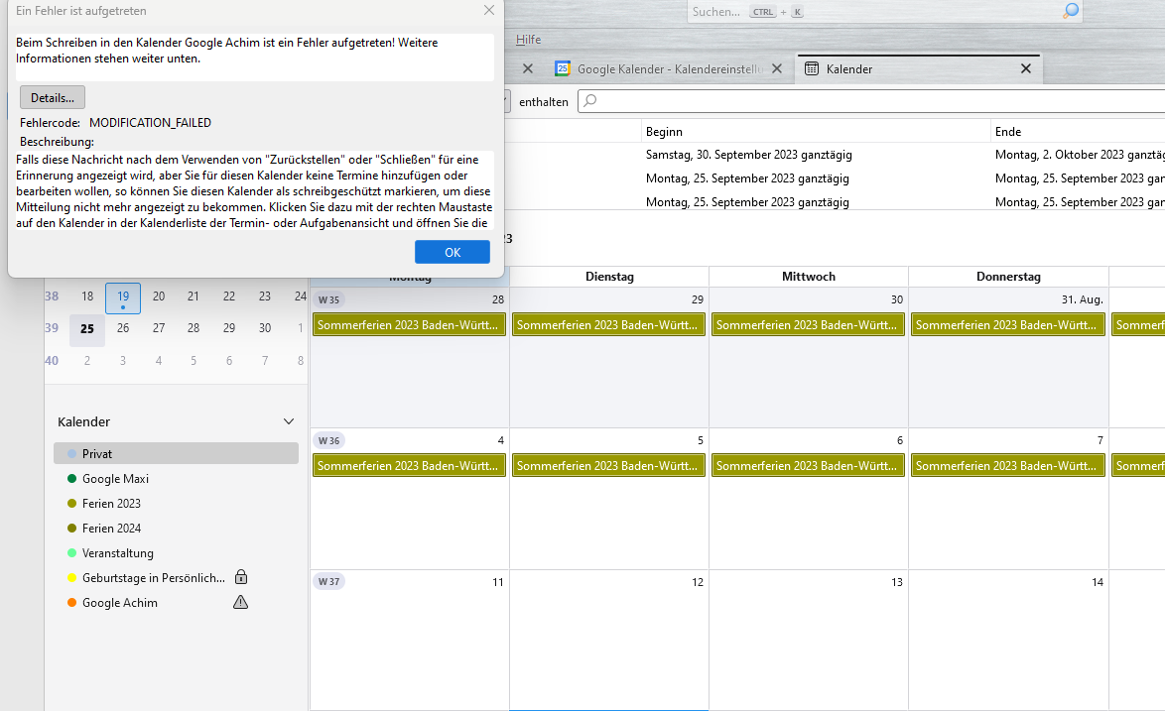Screen dimensions: 1165x711
Task: Select the day cell for Wednesday 13
Action: tap(809, 641)
